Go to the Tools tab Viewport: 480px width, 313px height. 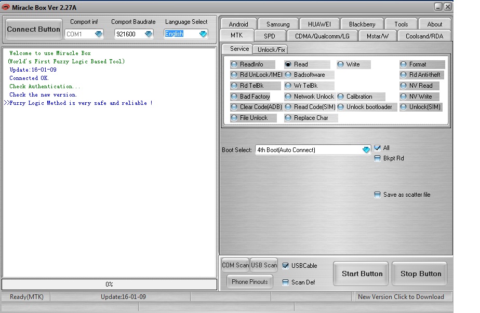[401, 24]
